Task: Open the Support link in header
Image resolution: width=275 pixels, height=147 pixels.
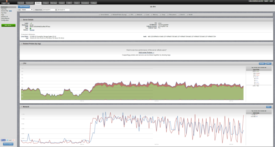Action: pos(266,1)
